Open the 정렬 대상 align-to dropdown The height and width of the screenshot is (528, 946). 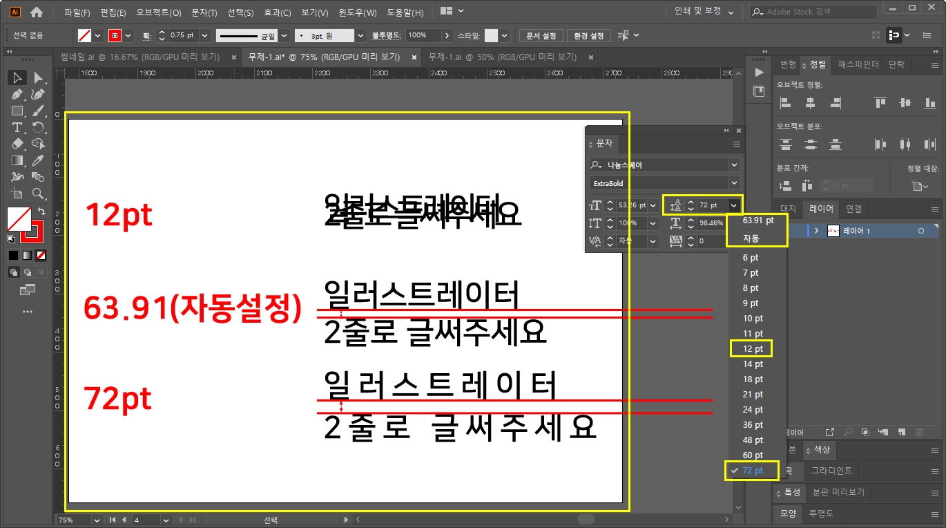pyautogui.click(x=920, y=186)
